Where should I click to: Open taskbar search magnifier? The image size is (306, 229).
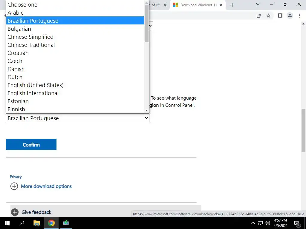[x=22, y=223]
